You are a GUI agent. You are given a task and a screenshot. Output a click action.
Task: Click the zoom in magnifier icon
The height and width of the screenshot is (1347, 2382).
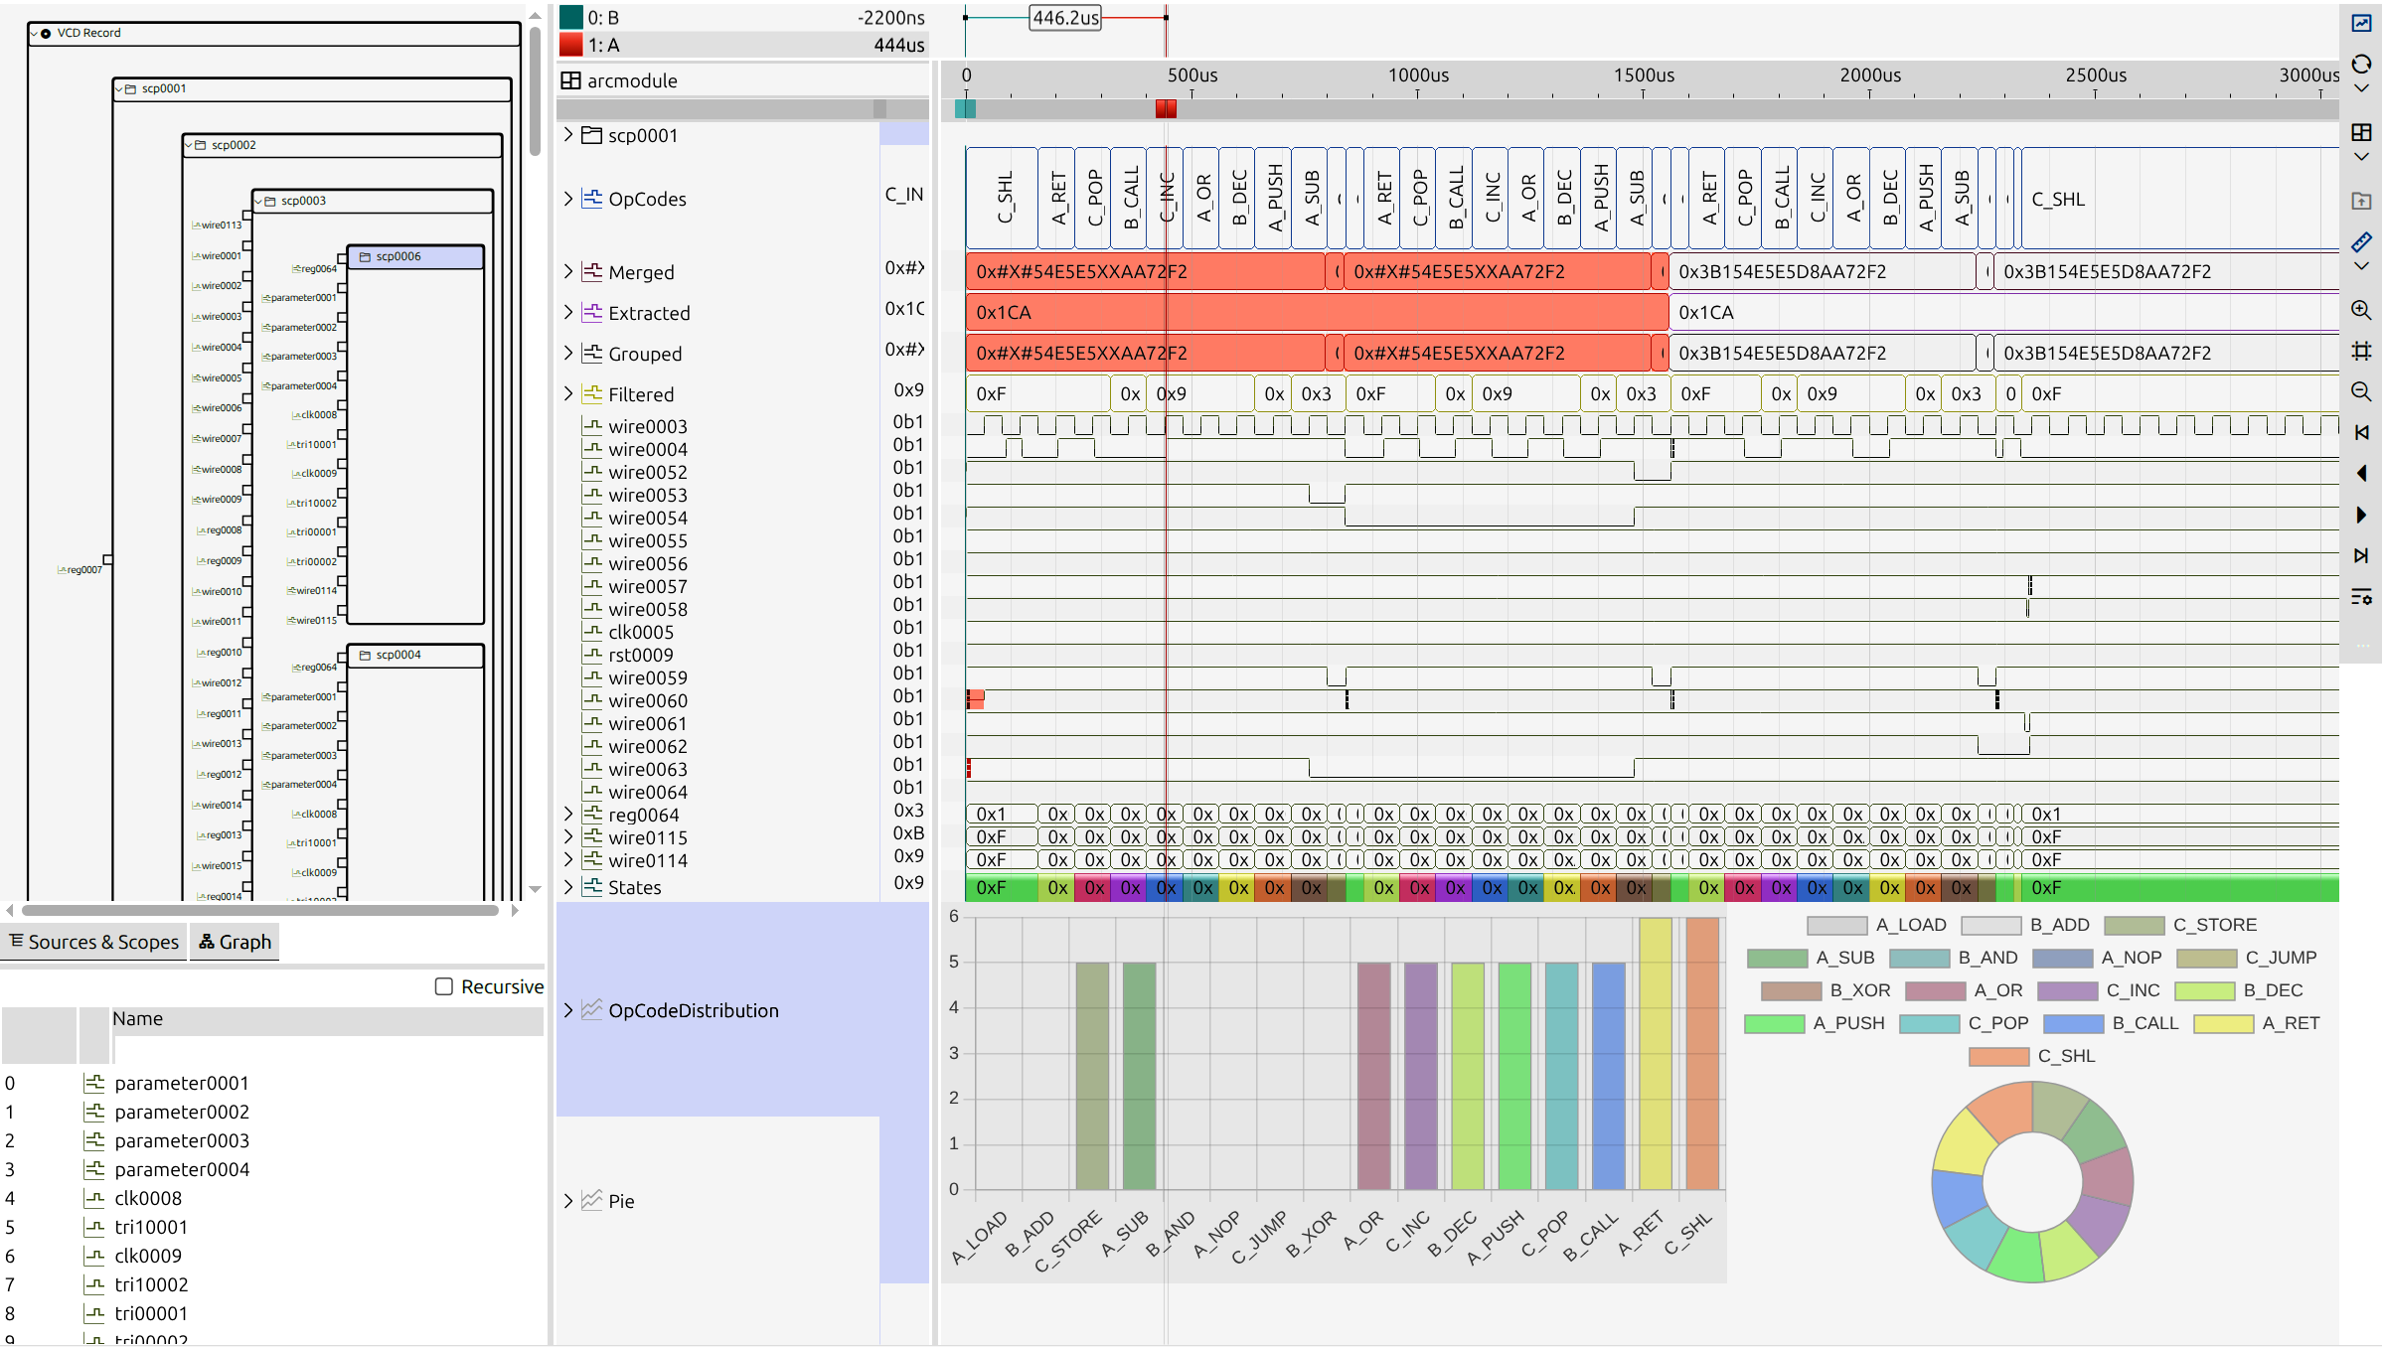(x=2361, y=310)
